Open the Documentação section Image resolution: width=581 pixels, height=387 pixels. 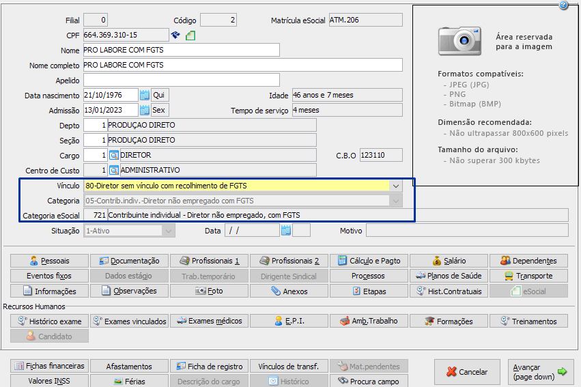point(129,261)
